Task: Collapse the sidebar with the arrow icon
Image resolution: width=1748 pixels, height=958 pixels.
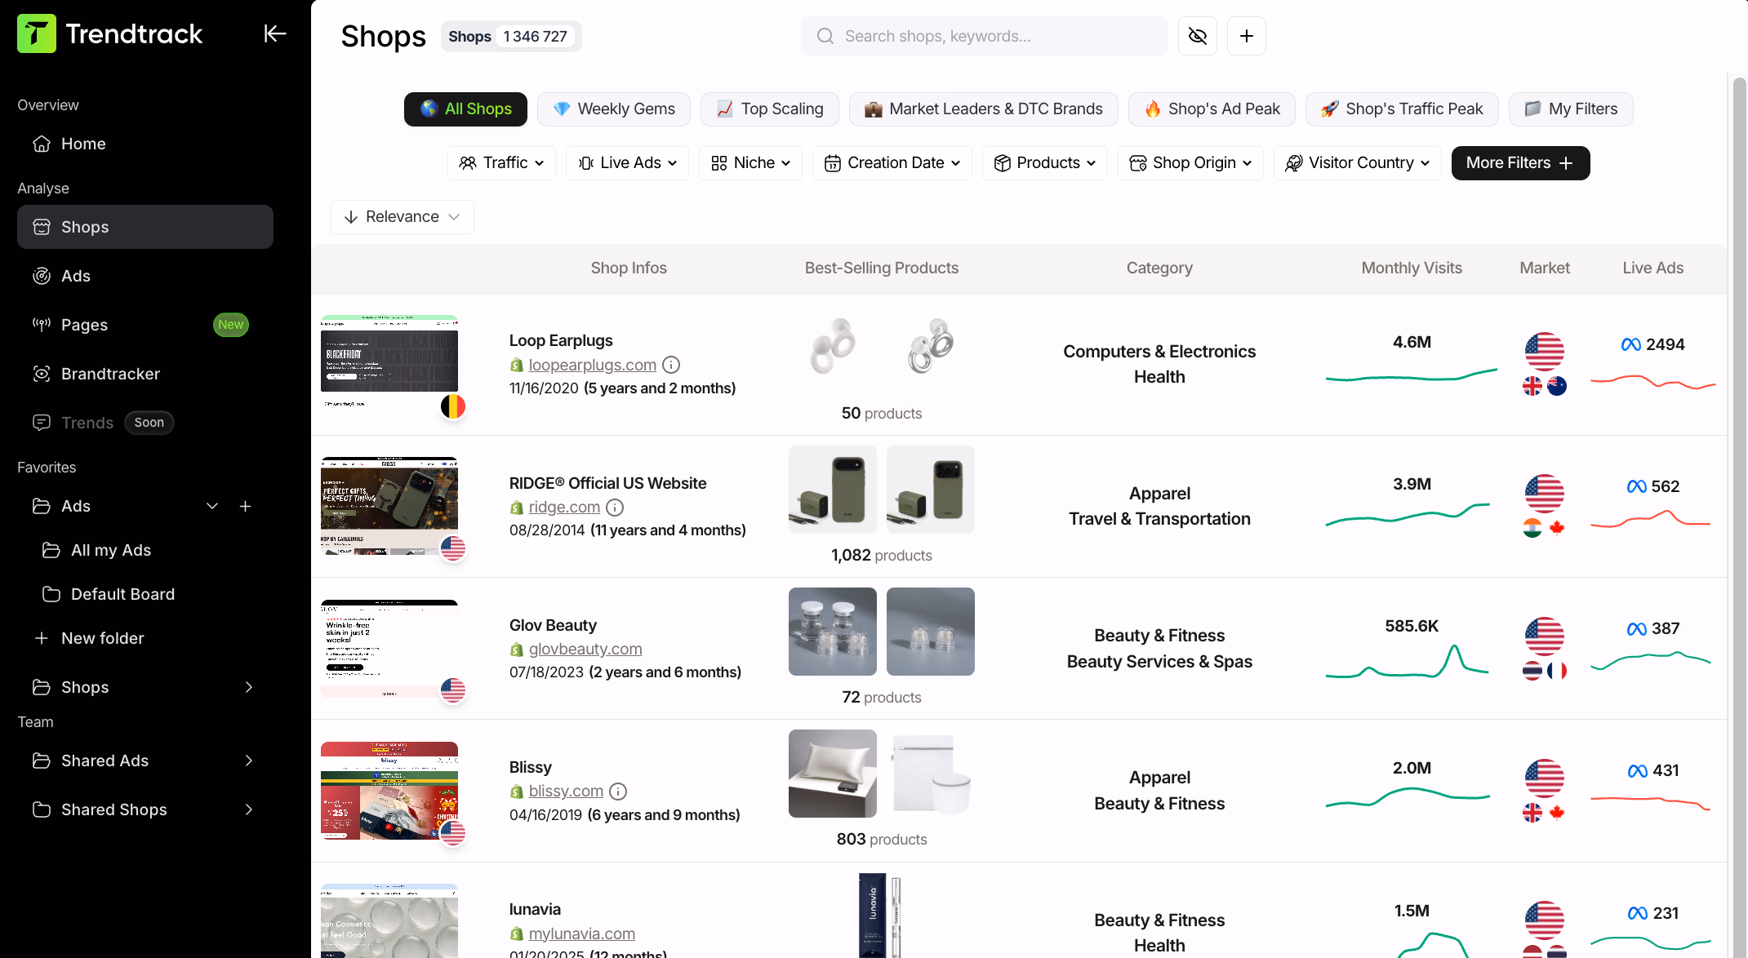Action: click(x=274, y=33)
